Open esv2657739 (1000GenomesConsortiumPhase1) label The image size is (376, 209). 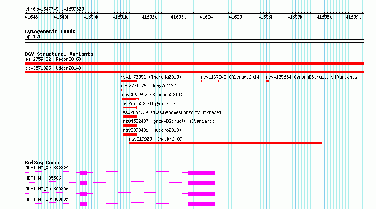173,112
